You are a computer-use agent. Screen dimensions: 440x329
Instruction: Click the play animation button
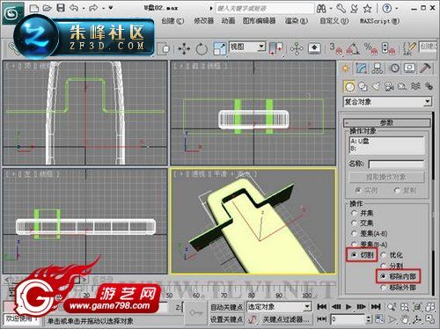(x=348, y=307)
